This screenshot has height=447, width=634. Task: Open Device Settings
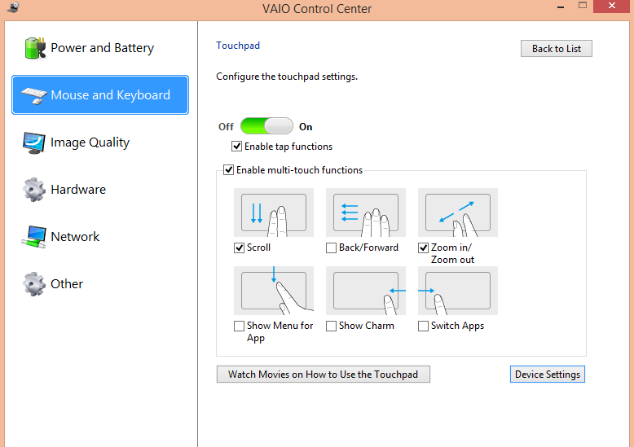point(548,375)
